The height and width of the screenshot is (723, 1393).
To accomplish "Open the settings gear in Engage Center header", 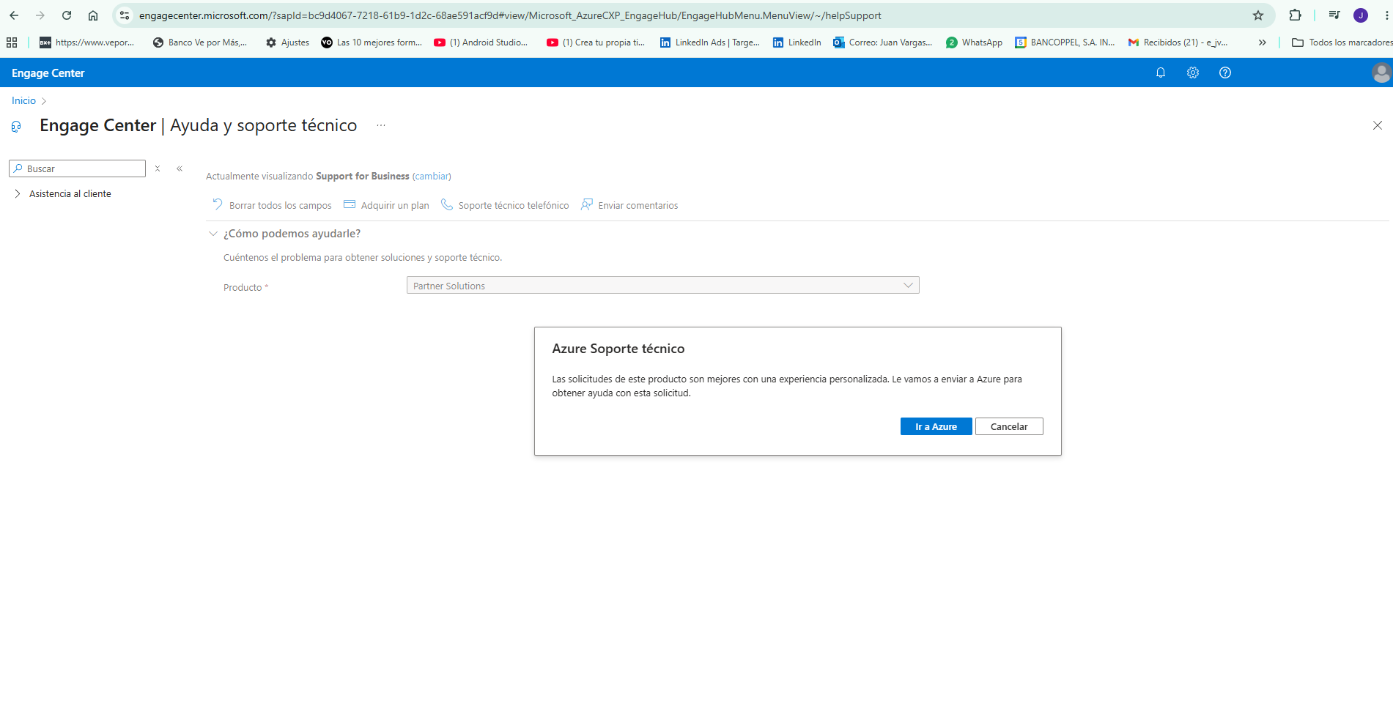I will pyautogui.click(x=1193, y=73).
